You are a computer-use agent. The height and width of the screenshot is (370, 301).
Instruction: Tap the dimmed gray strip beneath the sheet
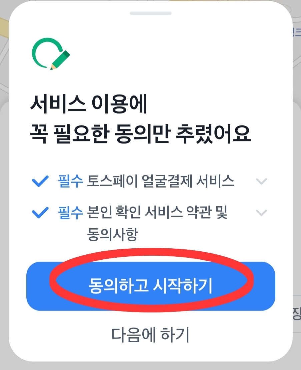click(151, 366)
